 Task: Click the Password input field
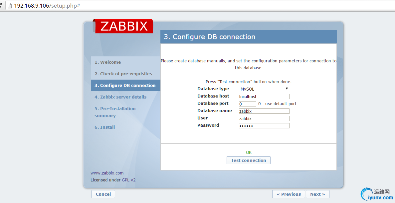[264, 126]
